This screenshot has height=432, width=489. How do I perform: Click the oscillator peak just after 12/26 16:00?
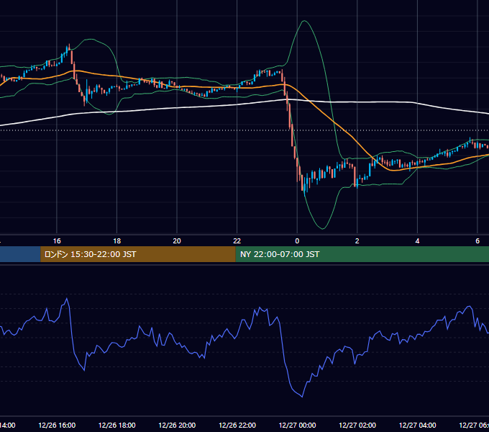66,299
